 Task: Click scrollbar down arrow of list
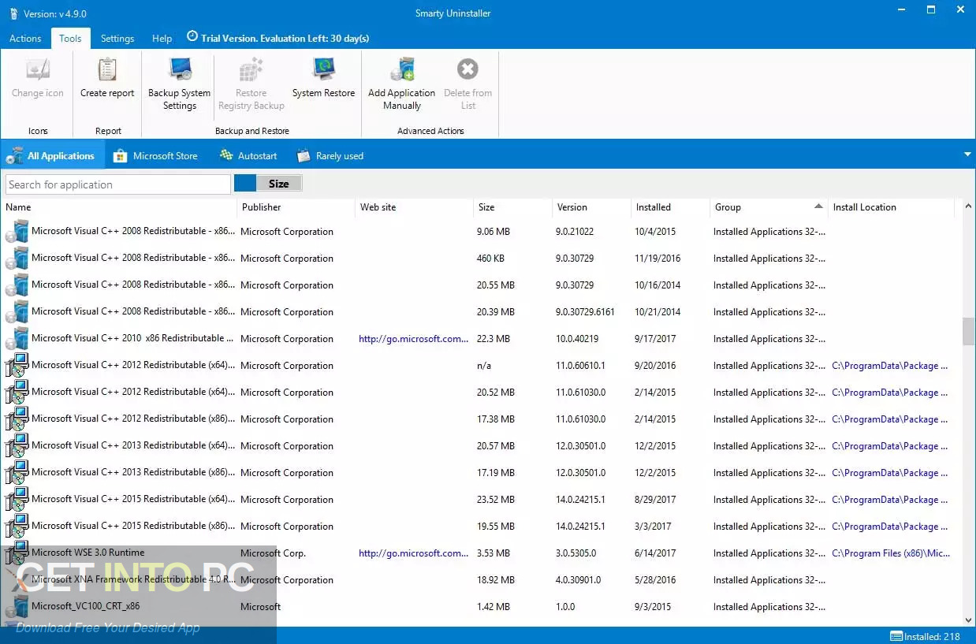point(968,620)
